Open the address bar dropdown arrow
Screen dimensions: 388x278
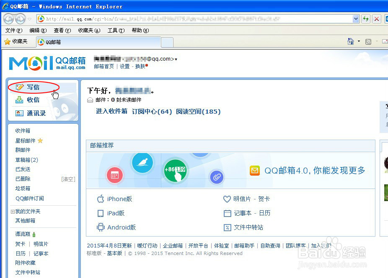356,19
